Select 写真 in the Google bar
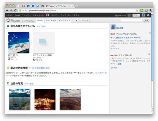This screenshot has height=121, width=158. pyautogui.click(x=47, y=15)
